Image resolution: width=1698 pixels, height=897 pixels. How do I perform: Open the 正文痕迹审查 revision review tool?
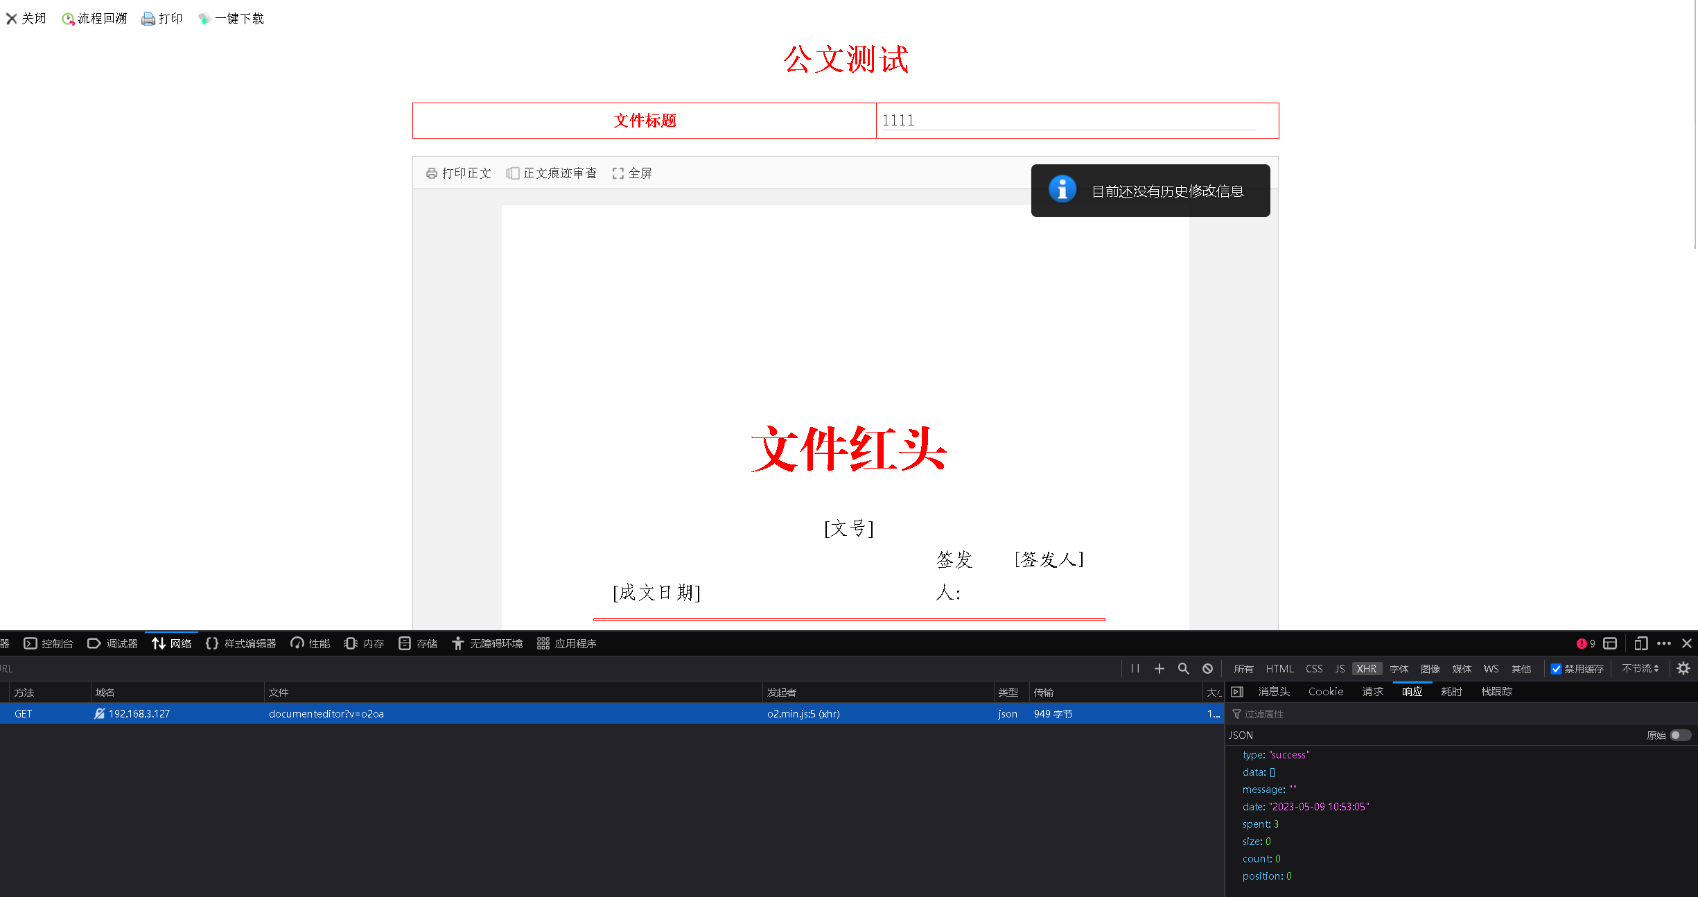(x=552, y=173)
